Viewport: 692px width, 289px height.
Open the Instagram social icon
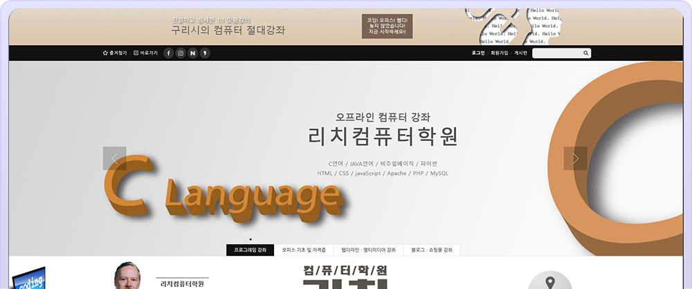coord(180,53)
